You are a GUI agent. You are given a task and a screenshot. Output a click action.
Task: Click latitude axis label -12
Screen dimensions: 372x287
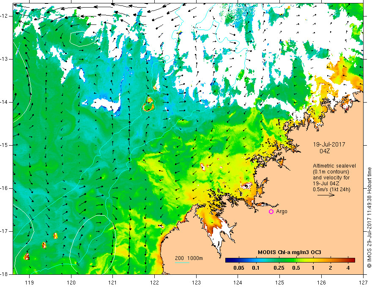[x=4, y=16]
